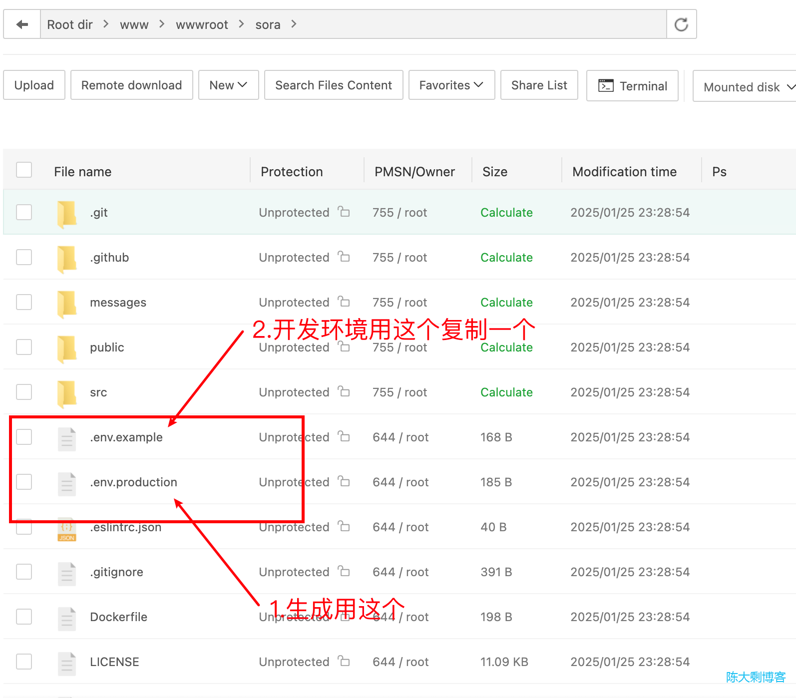The height and width of the screenshot is (698, 796).
Task: Check the .gitignore file checkbox
Action: tap(24, 572)
